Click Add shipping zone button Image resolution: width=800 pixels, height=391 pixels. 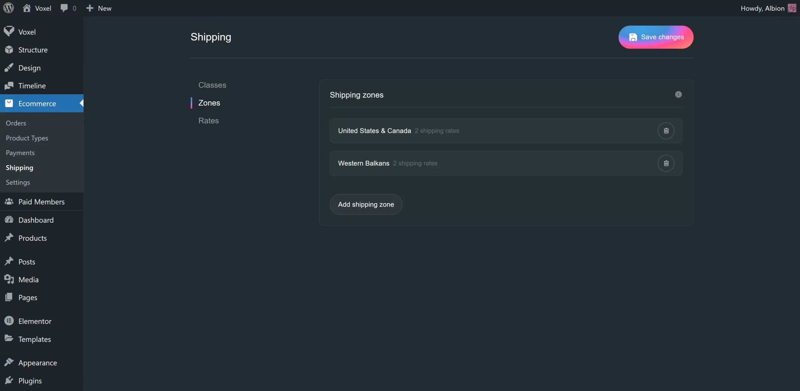366,204
